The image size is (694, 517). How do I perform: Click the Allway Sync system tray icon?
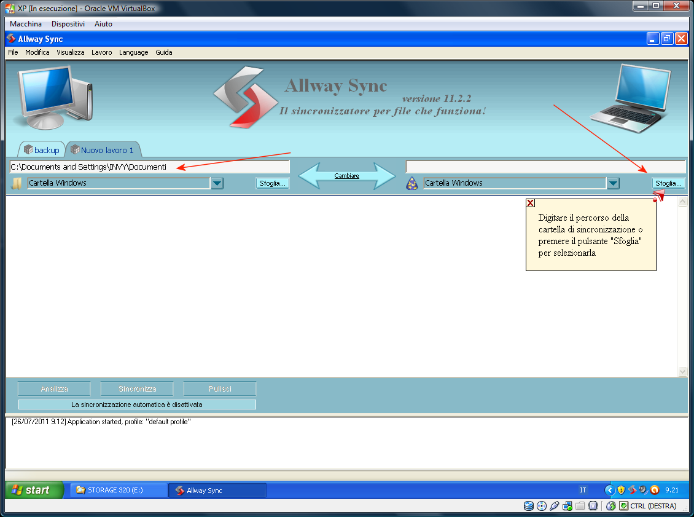(x=633, y=490)
